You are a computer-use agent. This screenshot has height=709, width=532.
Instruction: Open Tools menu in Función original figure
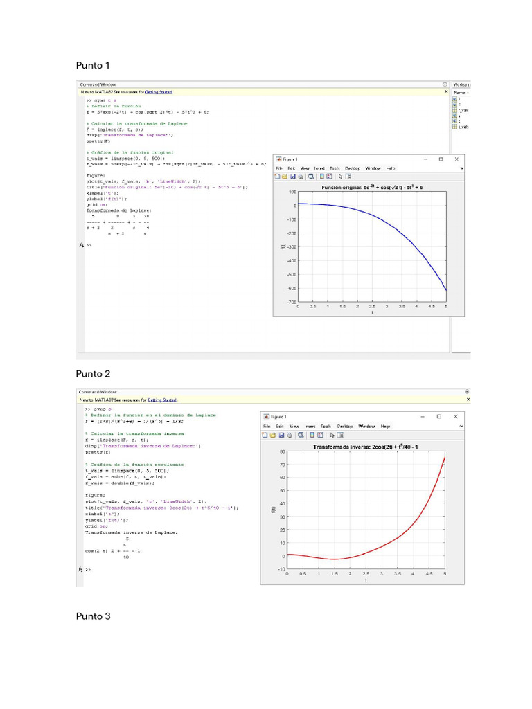[x=335, y=168]
